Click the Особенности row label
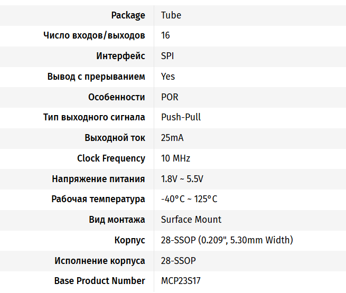Viewport: 346px width, 293px height. (116, 97)
